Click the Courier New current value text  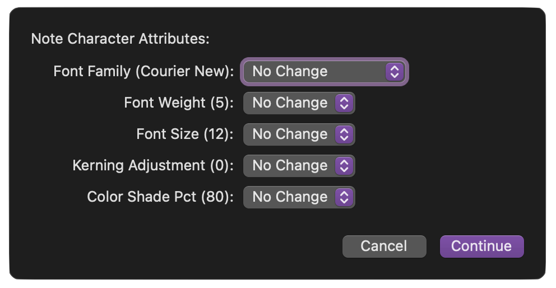[184, 71]
